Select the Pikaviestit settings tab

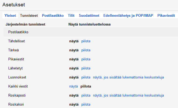(166, 16)
